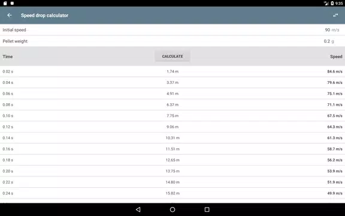Image resolution: width=345 pixels, height=216 pixels.
Task: Select the 49.9 m/s speed cell
Action: [x=335, y=193]
